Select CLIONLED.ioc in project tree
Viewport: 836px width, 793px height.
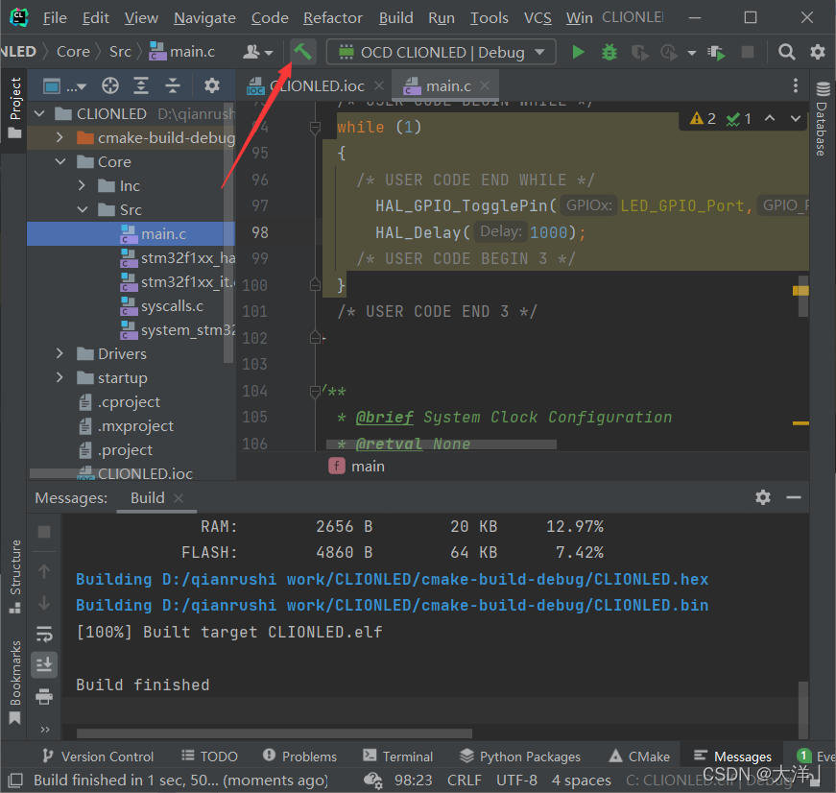coord(135,473)
